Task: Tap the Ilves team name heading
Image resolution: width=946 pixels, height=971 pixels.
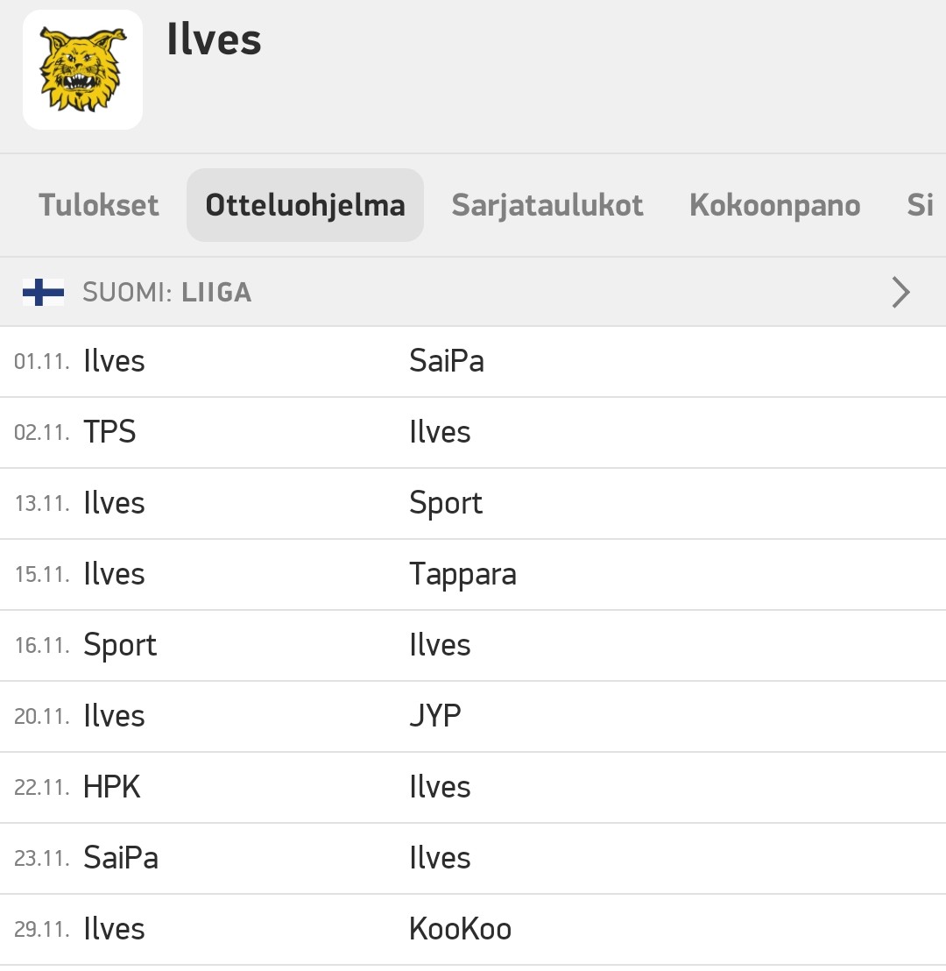Action: pyautogui.click(x=215, y=39)
